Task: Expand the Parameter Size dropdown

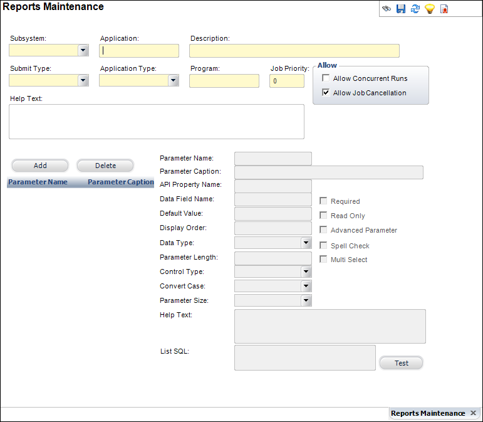Action: (x=306, y=300)
